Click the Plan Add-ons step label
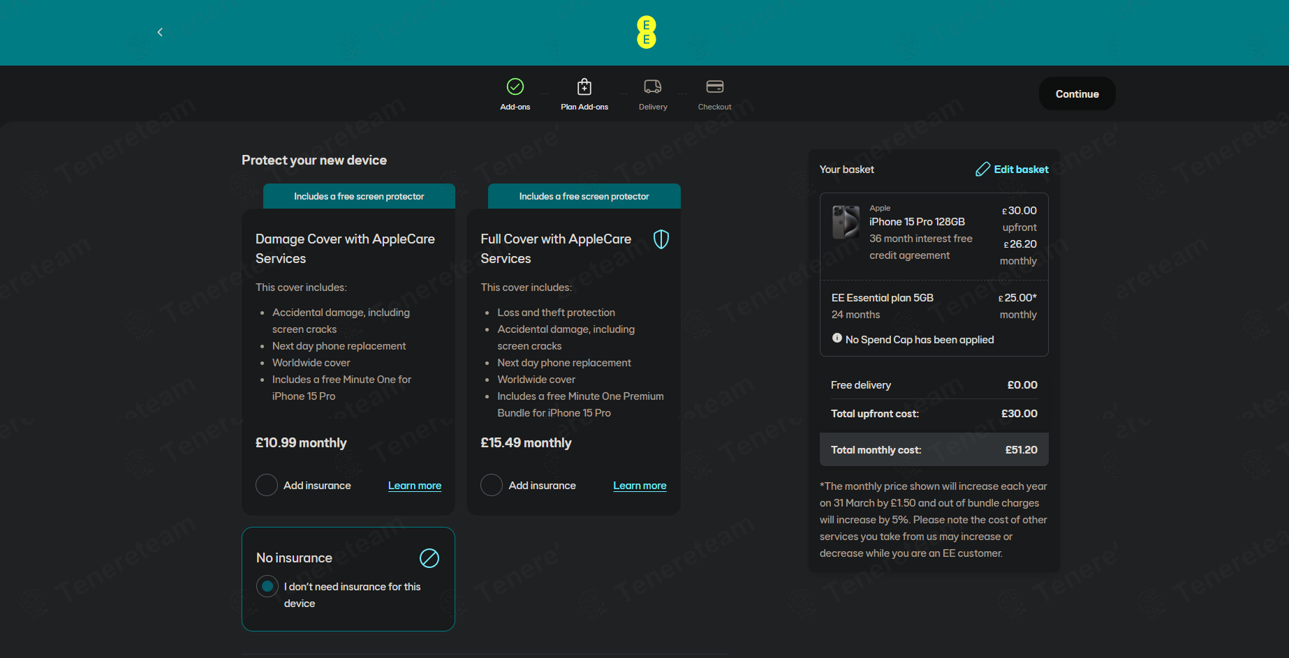 [584, 107]
